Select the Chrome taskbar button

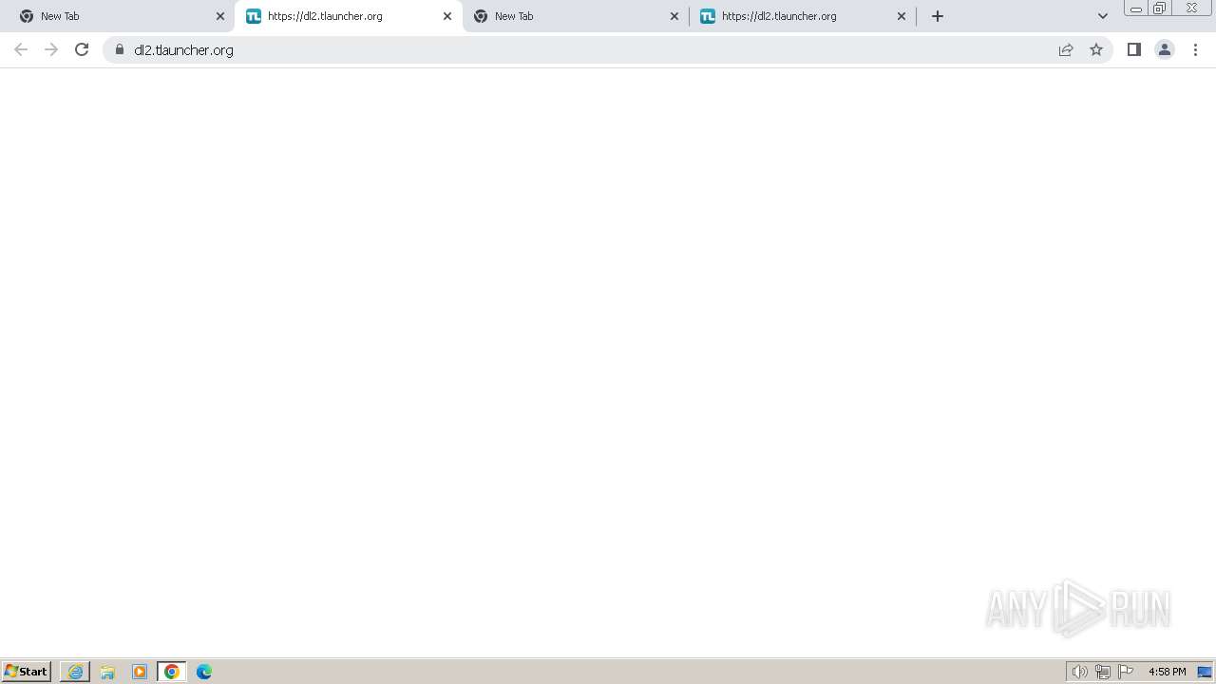(172, 672)
